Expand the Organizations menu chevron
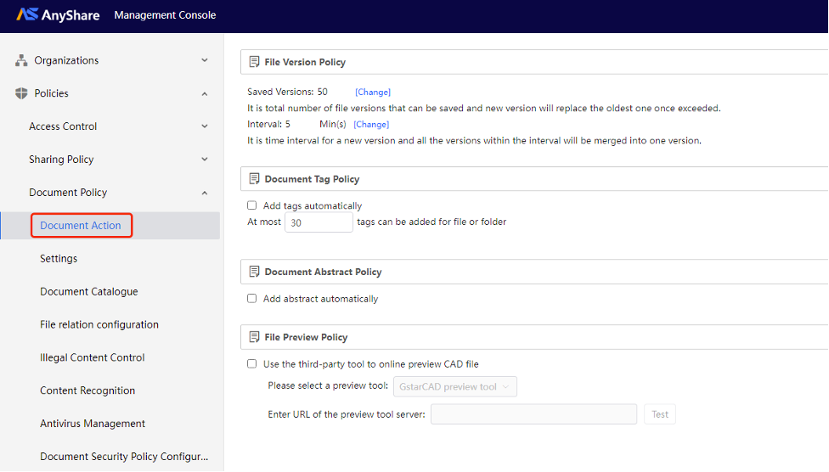This screenshot has height=472, width=829. (205, 60)
